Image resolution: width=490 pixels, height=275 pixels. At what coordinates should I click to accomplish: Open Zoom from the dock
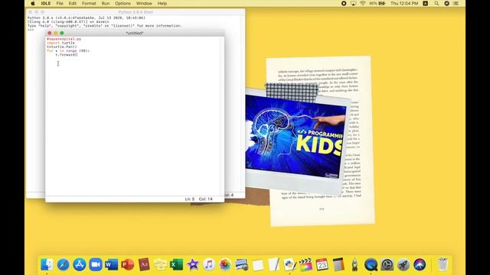pos(96,265)
